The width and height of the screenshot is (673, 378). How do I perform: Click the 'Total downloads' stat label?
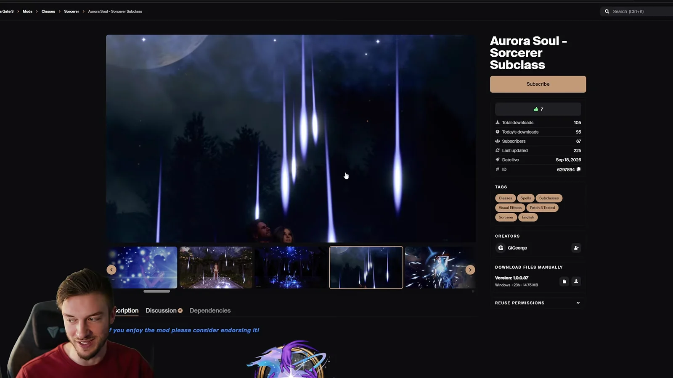[517, 123]
